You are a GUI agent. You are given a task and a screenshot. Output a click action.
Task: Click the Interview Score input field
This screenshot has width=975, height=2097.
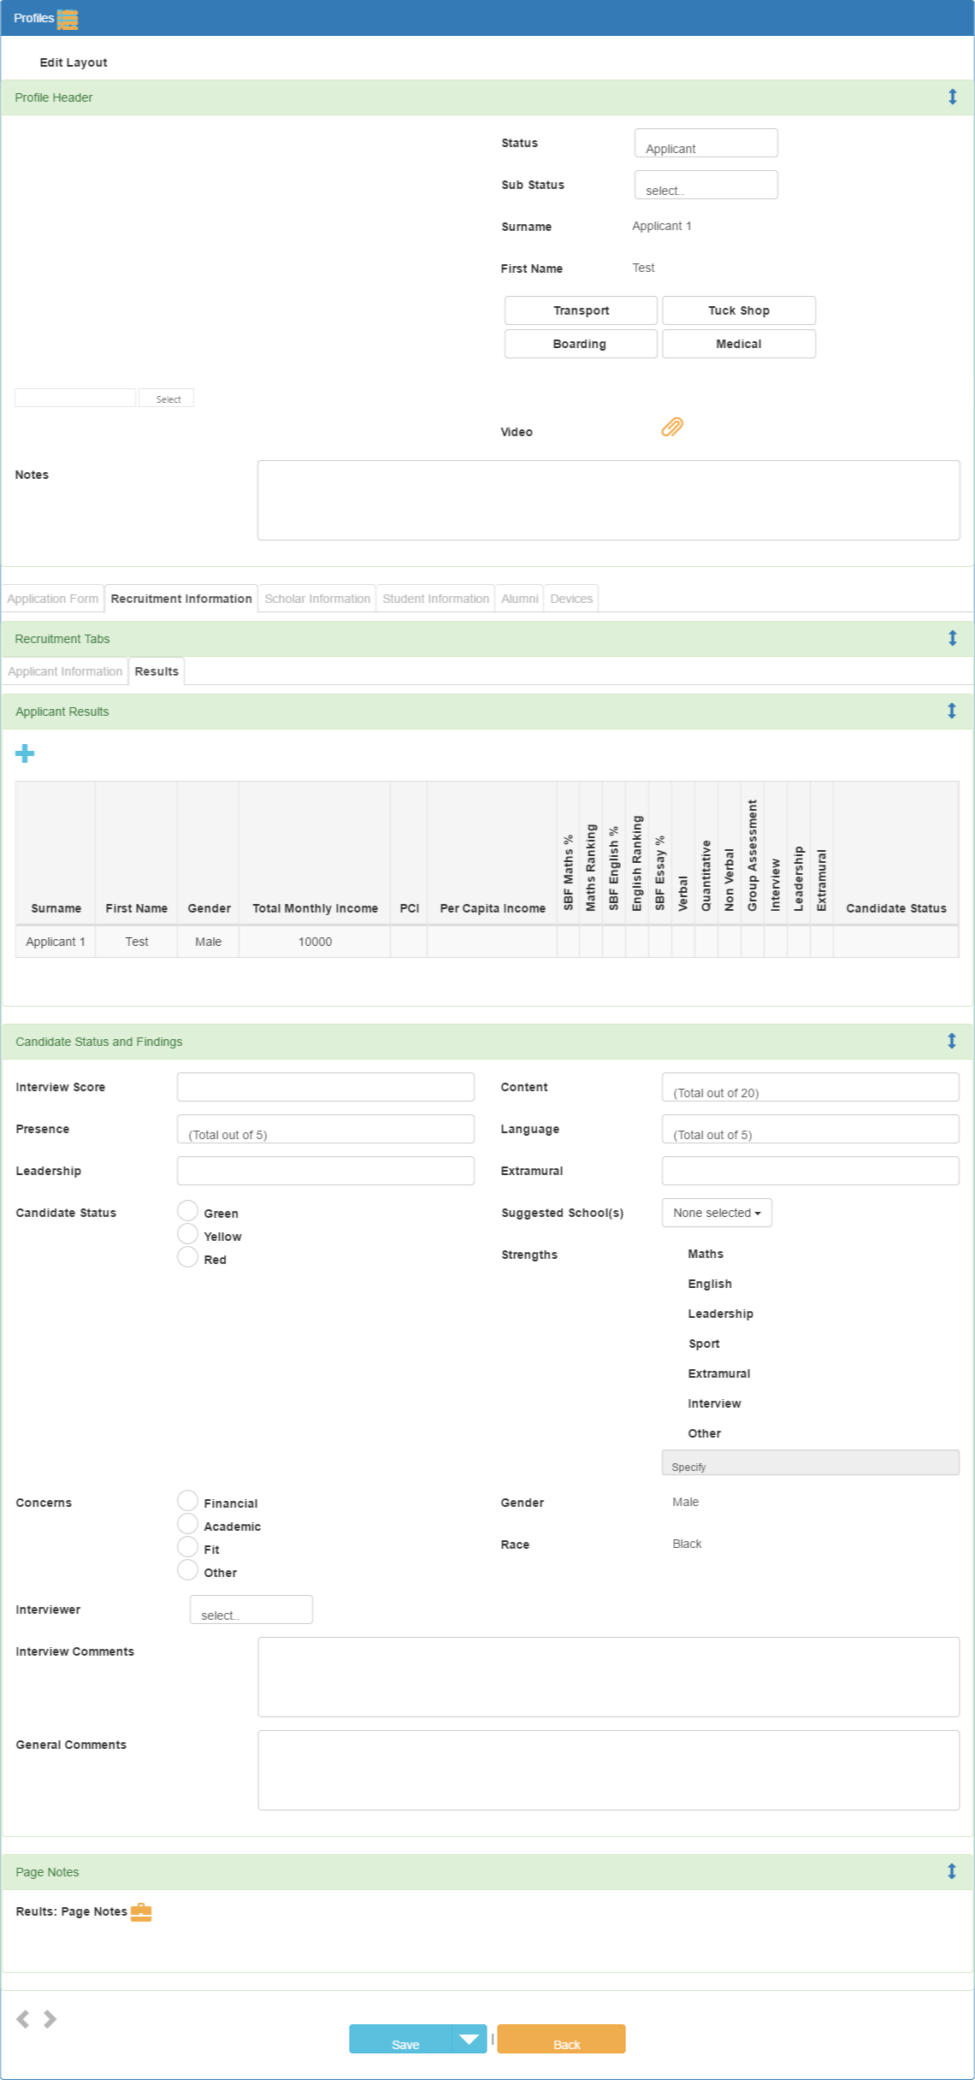(x=326, y=1087)
